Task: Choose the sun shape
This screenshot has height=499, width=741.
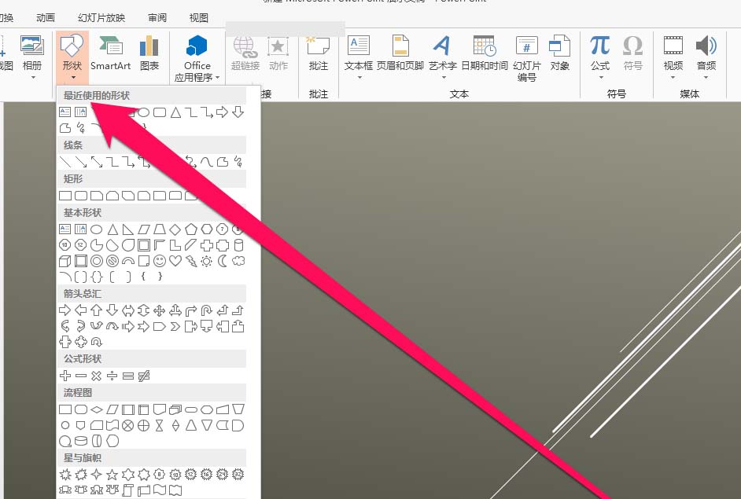Action: pos(207,261)
